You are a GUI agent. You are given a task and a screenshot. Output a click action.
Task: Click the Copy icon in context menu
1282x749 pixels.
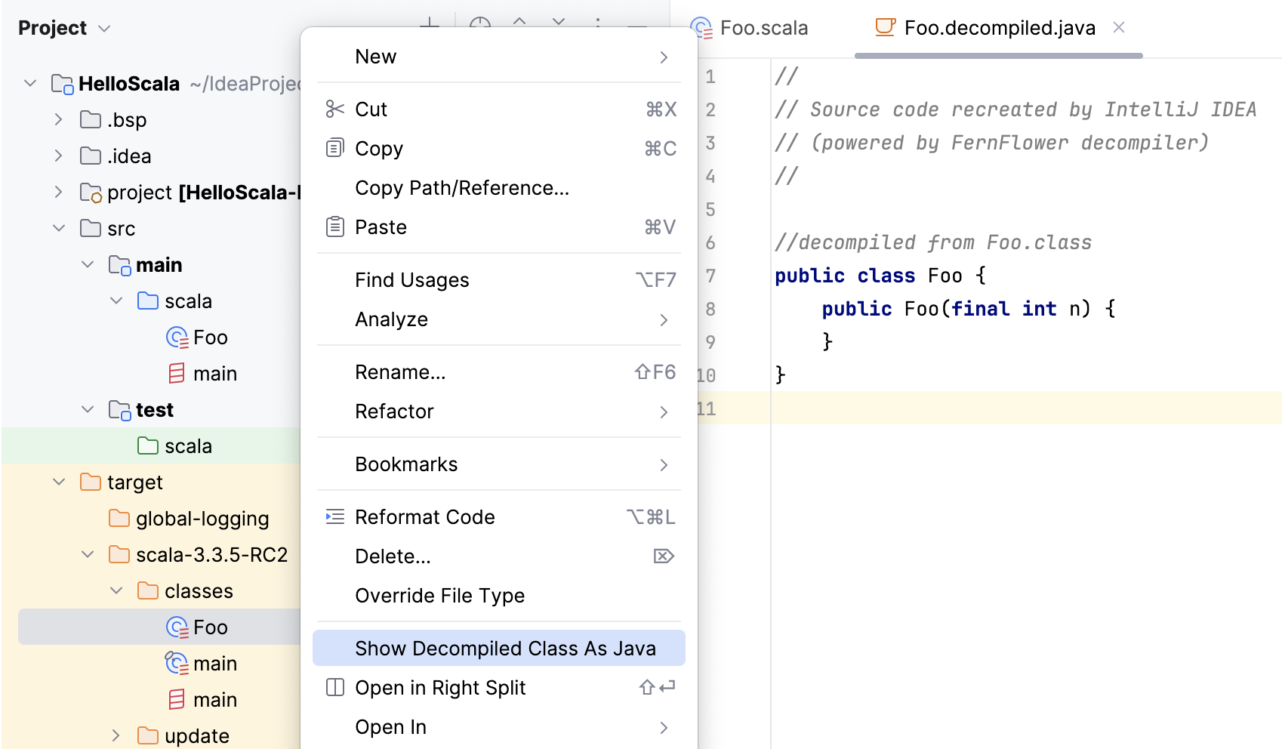click(334, 148)
